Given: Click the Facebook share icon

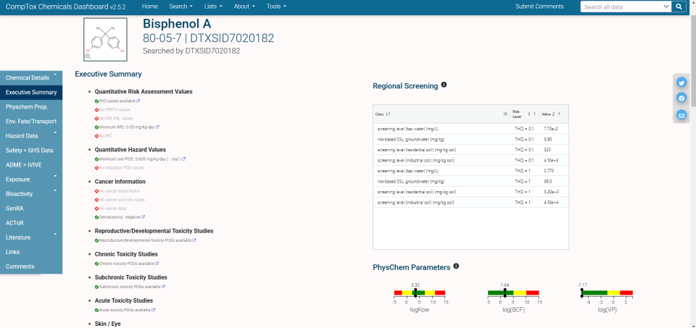Looking at the screenshot, I should (681, 98).
